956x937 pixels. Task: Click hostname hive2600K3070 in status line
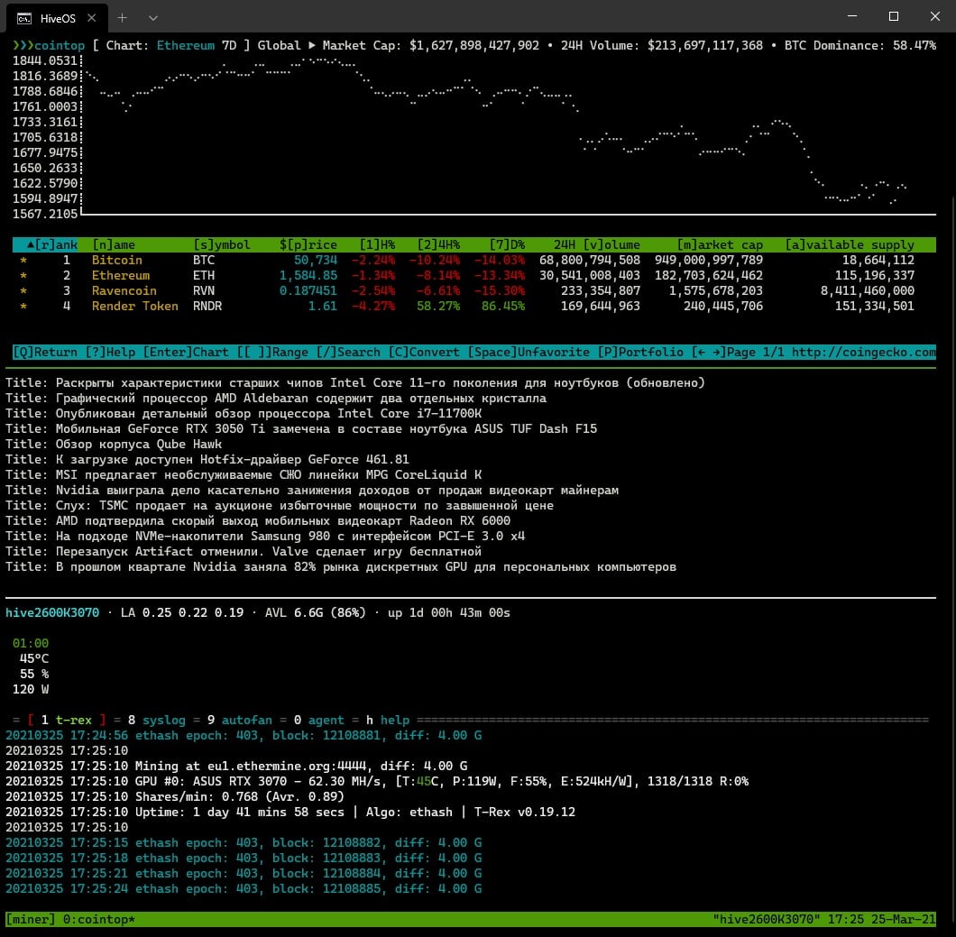(x=52, y=612)
